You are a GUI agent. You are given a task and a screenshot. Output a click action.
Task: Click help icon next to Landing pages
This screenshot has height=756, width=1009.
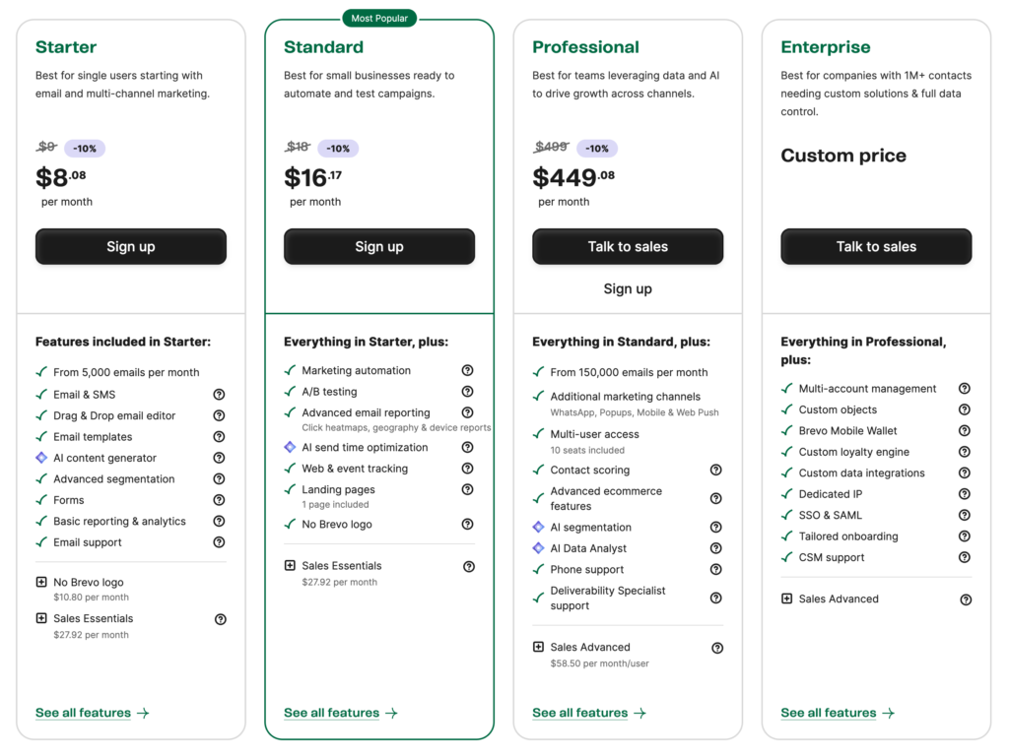click(x=467, y=489)
